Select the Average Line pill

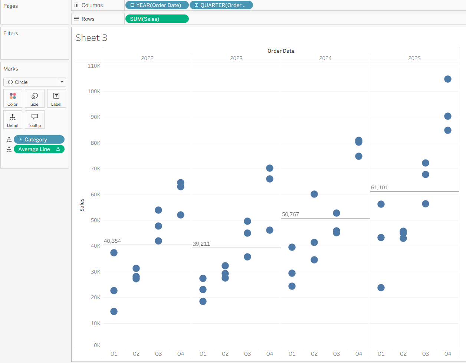tap(39, 149)
